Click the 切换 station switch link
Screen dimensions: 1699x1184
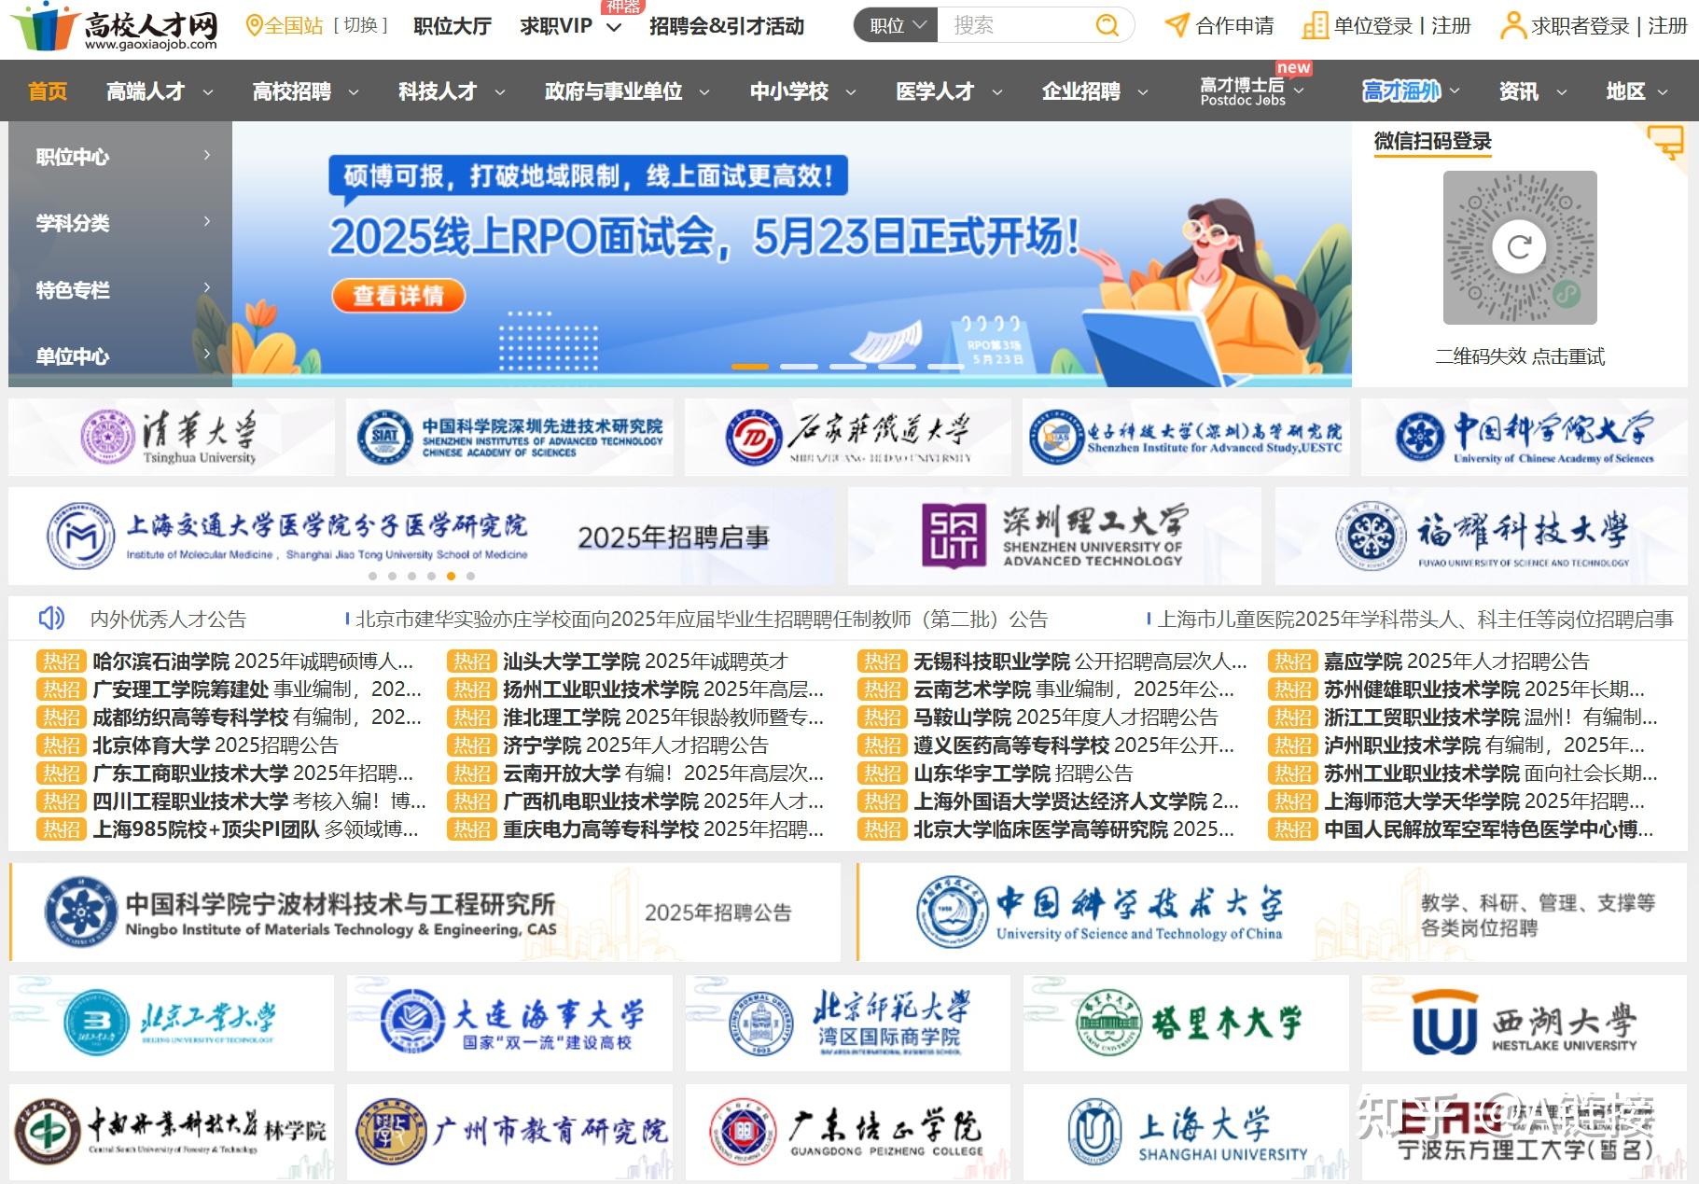click(360, 25)
